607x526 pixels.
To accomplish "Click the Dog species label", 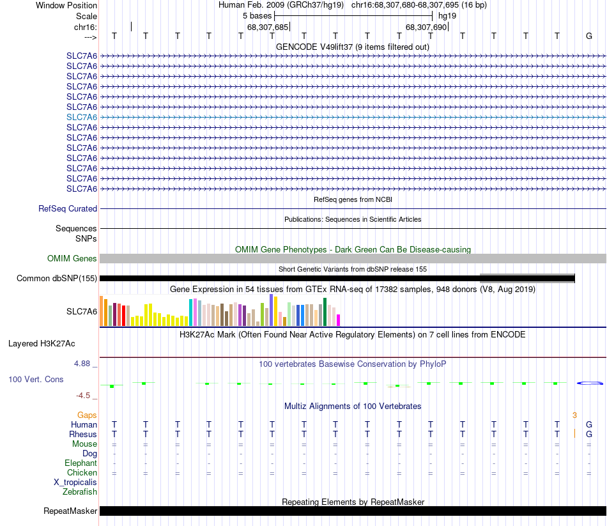I will coord(89,454).
